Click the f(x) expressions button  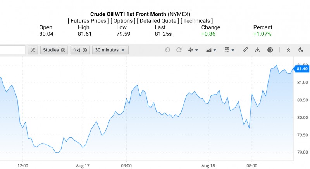click(x=80, y=50)
